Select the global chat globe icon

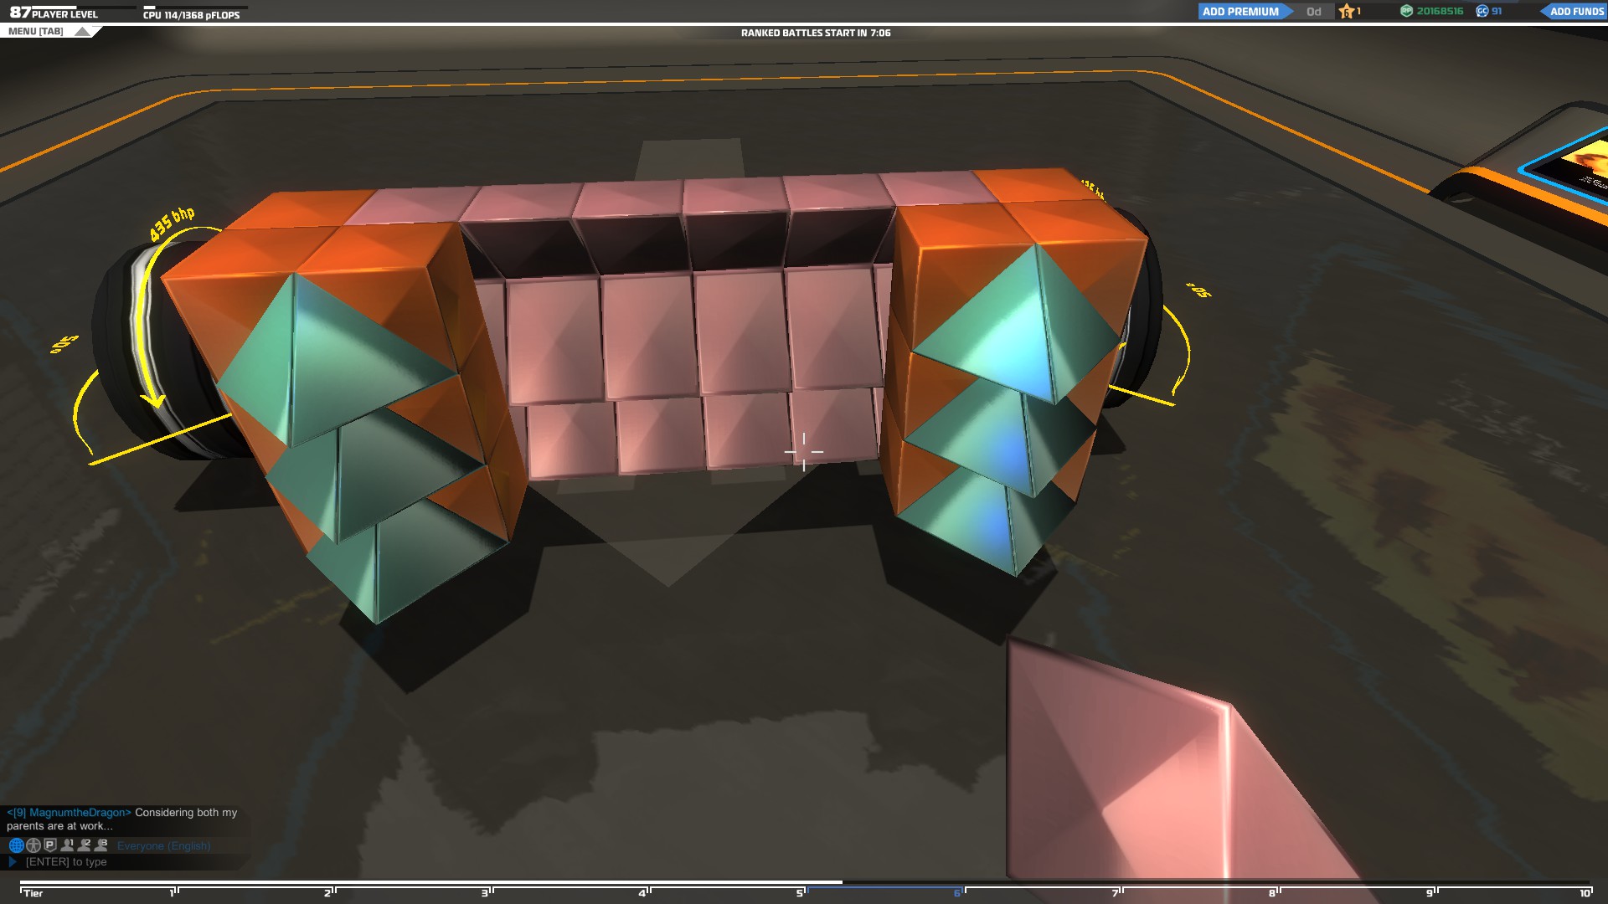(16, 845)
